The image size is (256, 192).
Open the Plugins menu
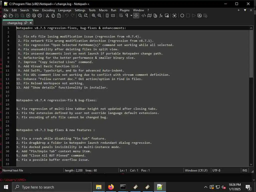(x=124, y=10)
